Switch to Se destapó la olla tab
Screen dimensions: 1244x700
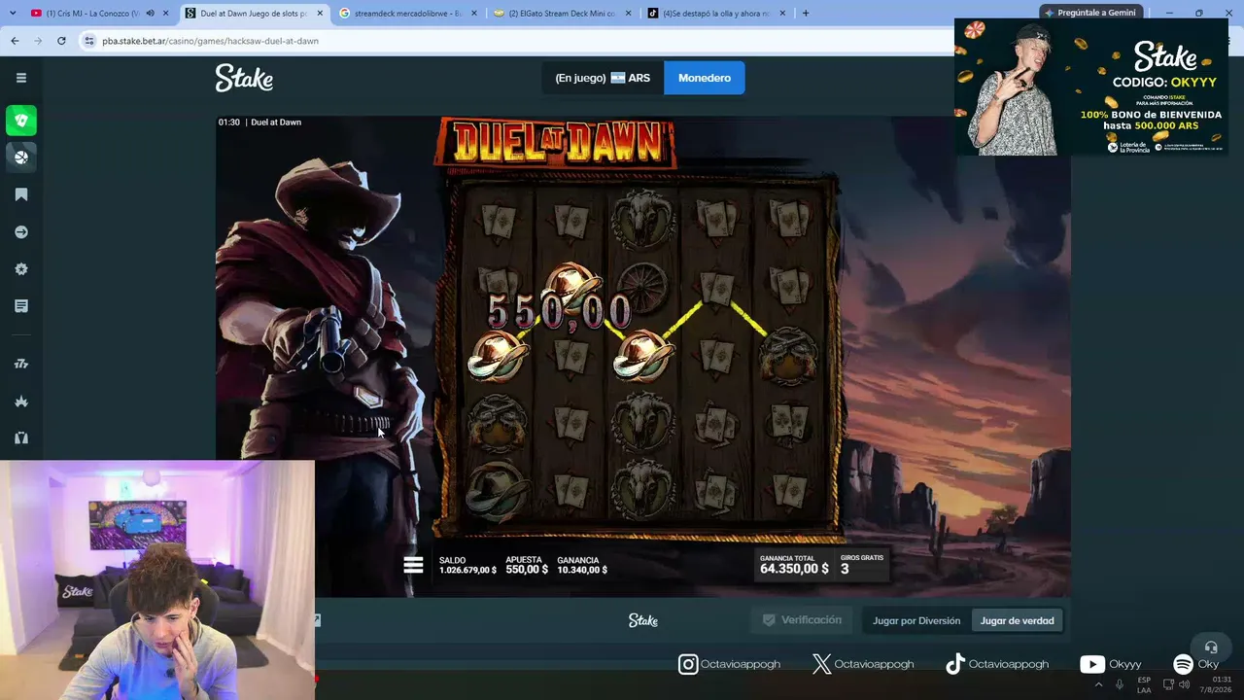click(714, 14)
